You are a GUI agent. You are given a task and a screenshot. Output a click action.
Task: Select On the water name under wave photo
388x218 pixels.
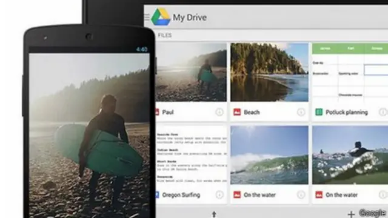click(259, 195)
